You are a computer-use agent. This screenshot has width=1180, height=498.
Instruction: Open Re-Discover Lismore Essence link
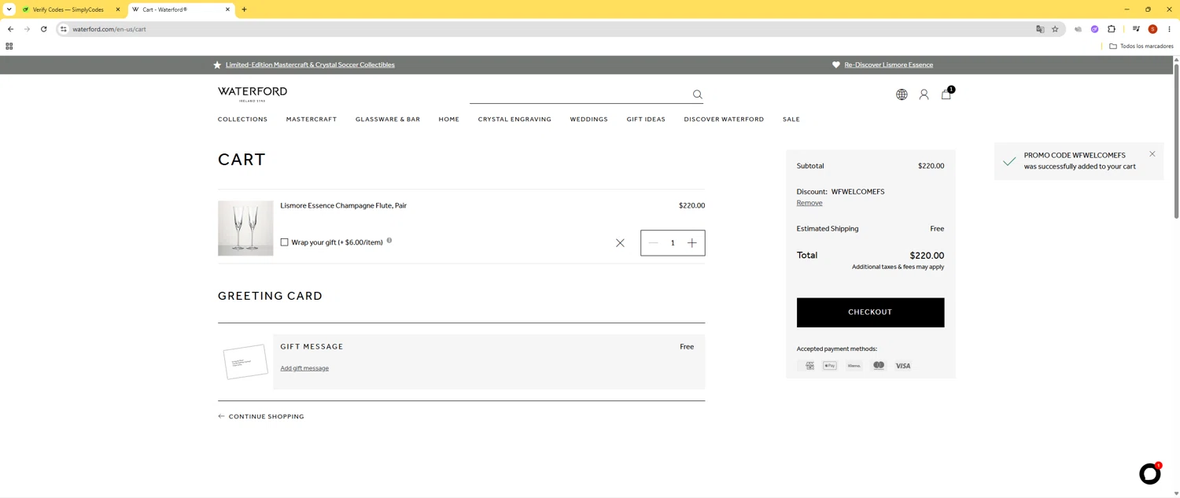[x=889, y=65]
